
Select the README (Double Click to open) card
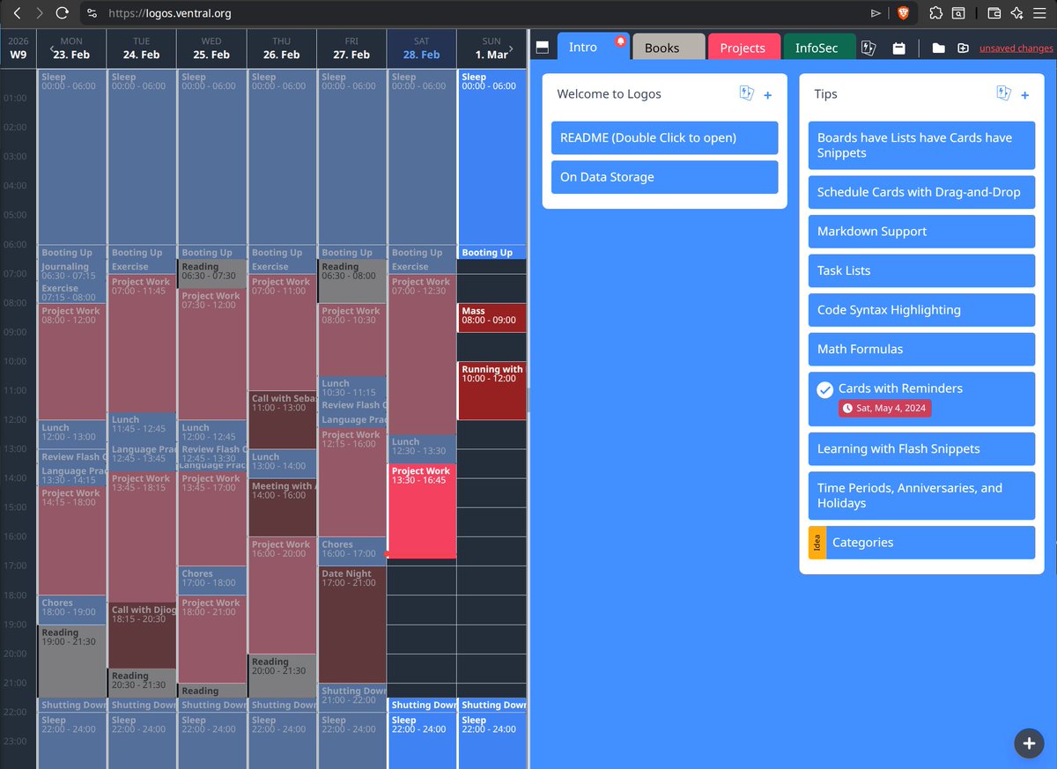click(664, 137)
